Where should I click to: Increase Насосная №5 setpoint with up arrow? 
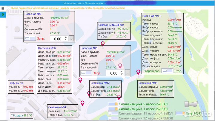coord(122,72)
